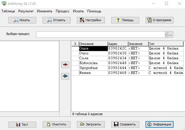Click Сохранить to save the table
The height and width of the screenshot is (130, 185).
point(125,125)
